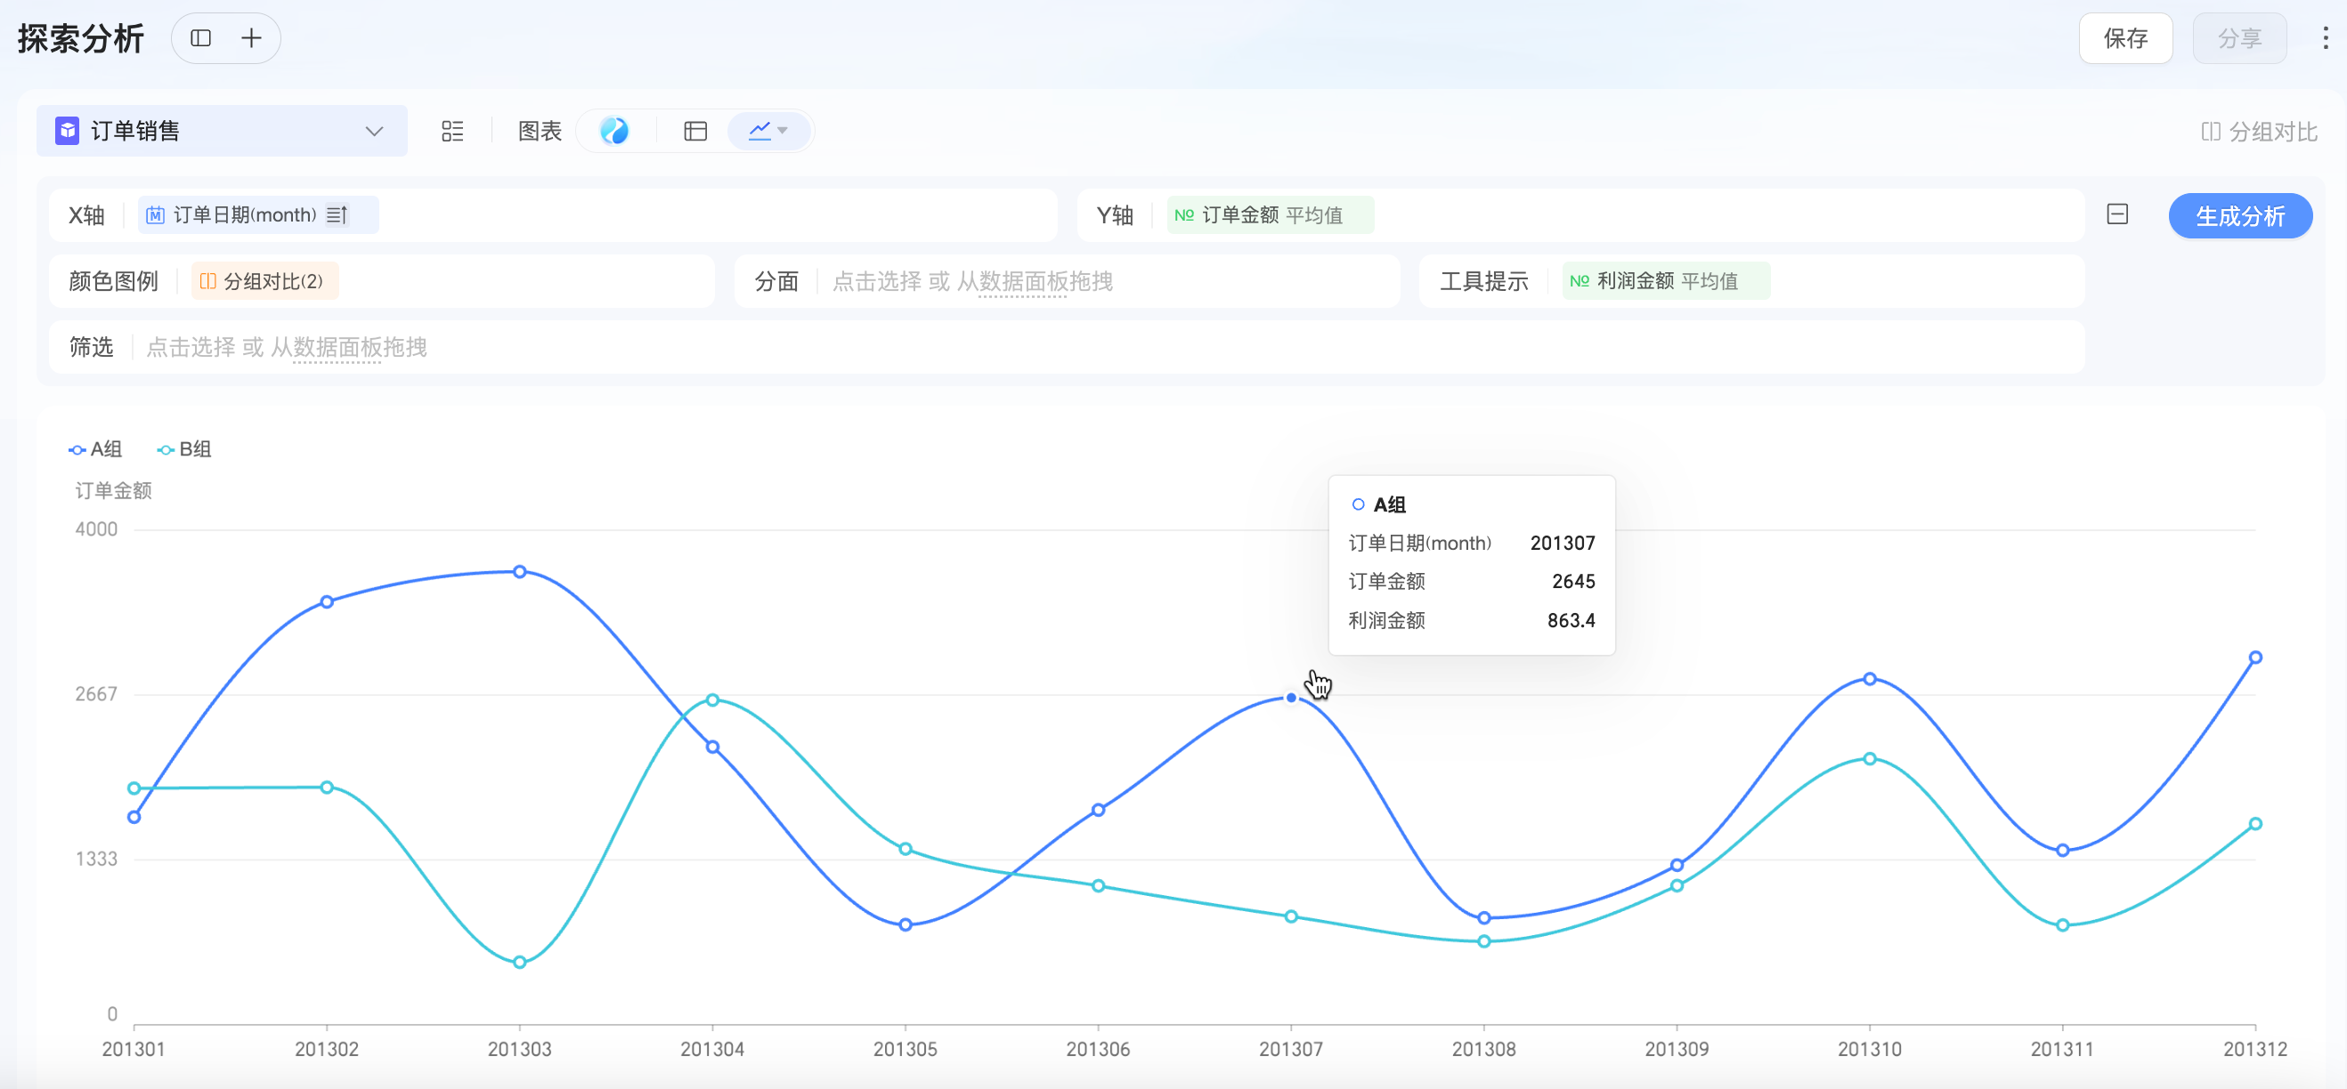Click A组 data point at 201310

coord(1870,679)
